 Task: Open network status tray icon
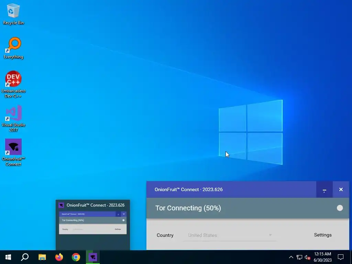(299, 257)
